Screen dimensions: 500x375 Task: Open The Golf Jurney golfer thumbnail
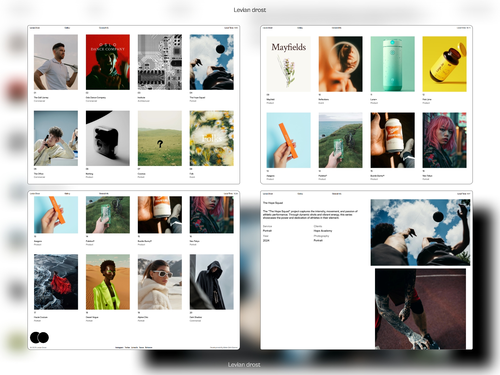56,62
